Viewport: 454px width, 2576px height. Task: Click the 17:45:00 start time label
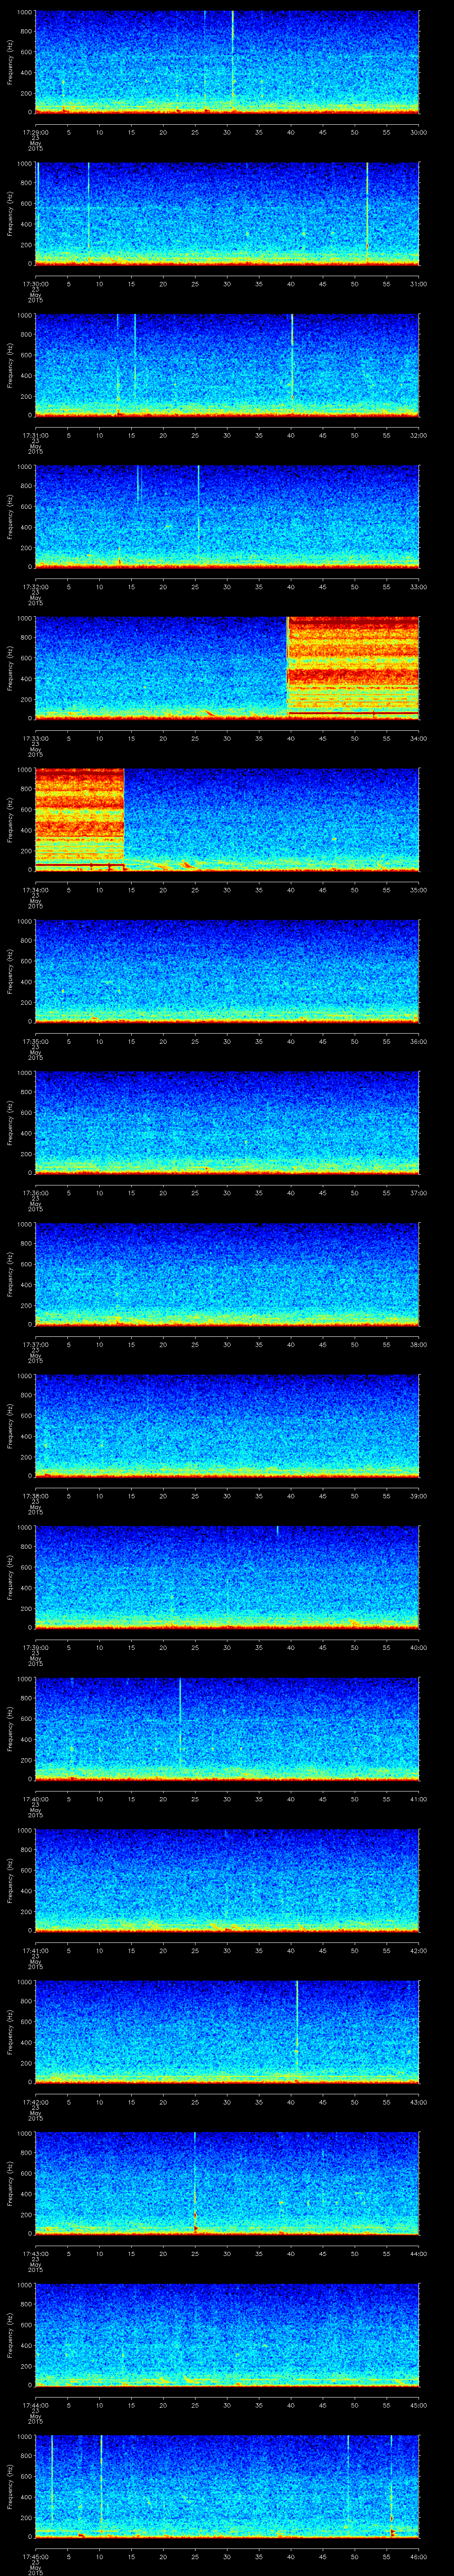(x=35, y=2556)
